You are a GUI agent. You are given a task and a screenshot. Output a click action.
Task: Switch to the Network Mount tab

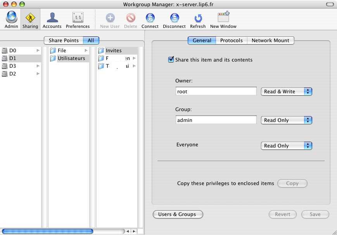[x=270, y=40]
